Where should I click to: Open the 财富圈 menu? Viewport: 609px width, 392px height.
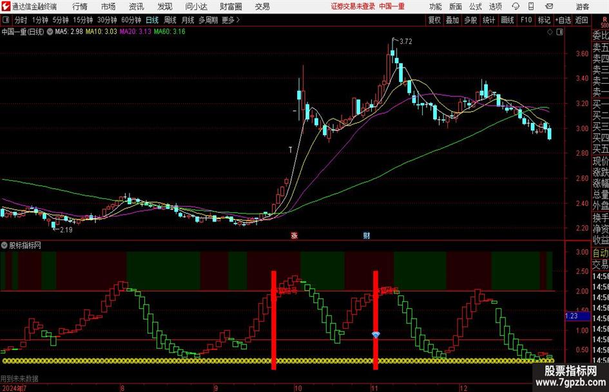[231, 6]
